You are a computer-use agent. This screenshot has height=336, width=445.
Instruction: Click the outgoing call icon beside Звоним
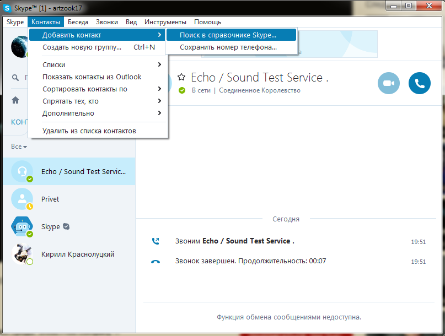point(156,241)
